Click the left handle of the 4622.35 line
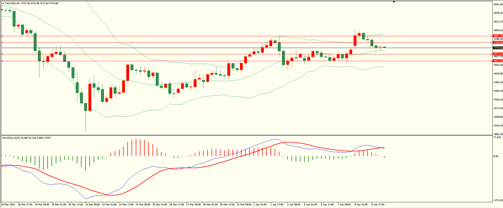The width and height of the screenshot is (503, 208). [x=2, y=61]
